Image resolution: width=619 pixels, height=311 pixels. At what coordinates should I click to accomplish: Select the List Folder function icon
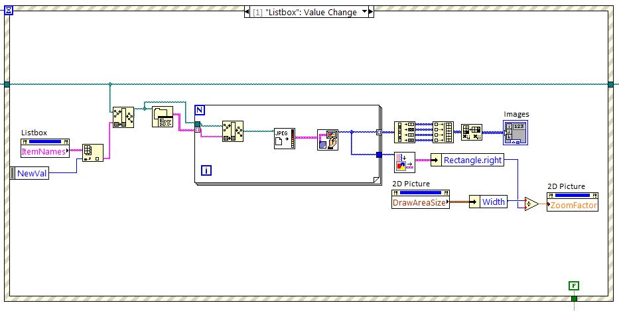pos(163,117)
